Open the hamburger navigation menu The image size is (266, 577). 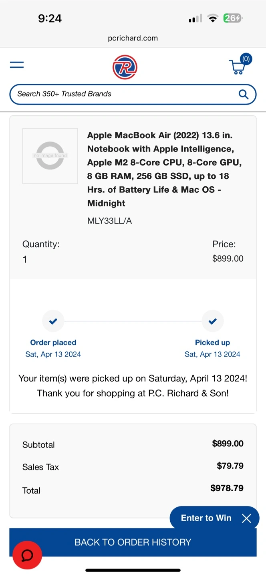coord(17,65)
